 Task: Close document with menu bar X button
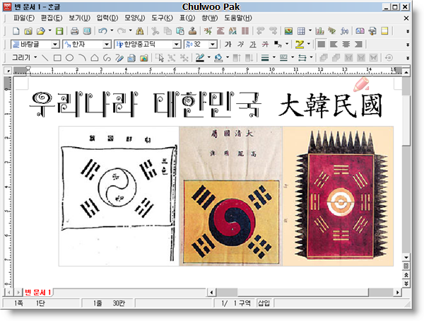406,18
